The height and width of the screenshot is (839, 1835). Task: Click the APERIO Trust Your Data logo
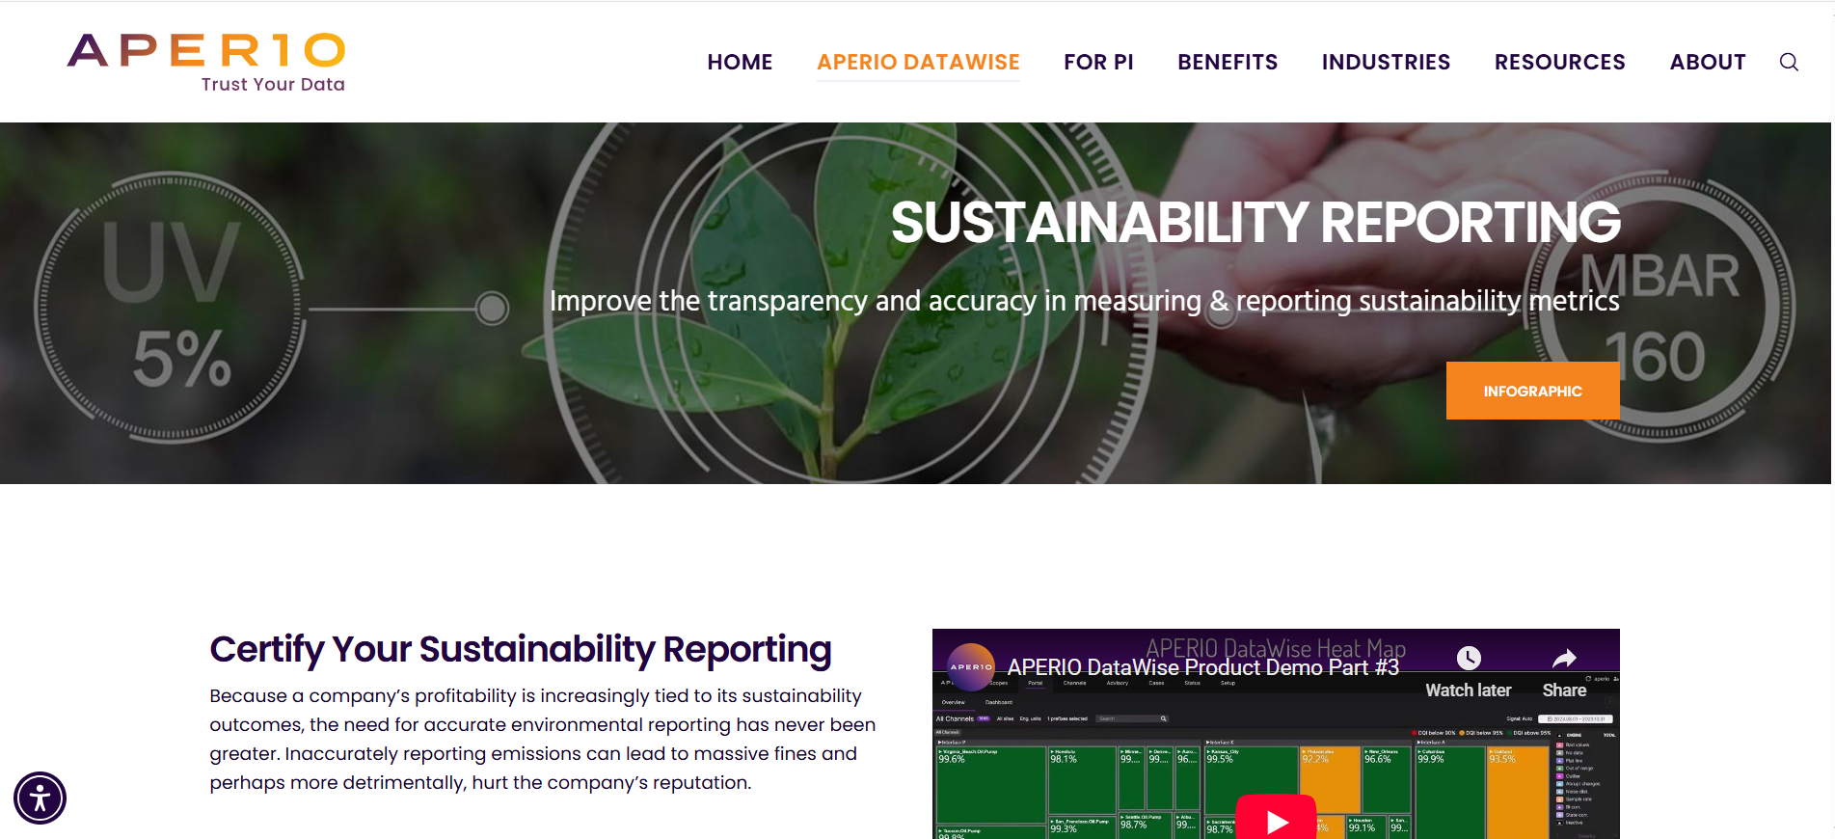(x=206, y=63)
